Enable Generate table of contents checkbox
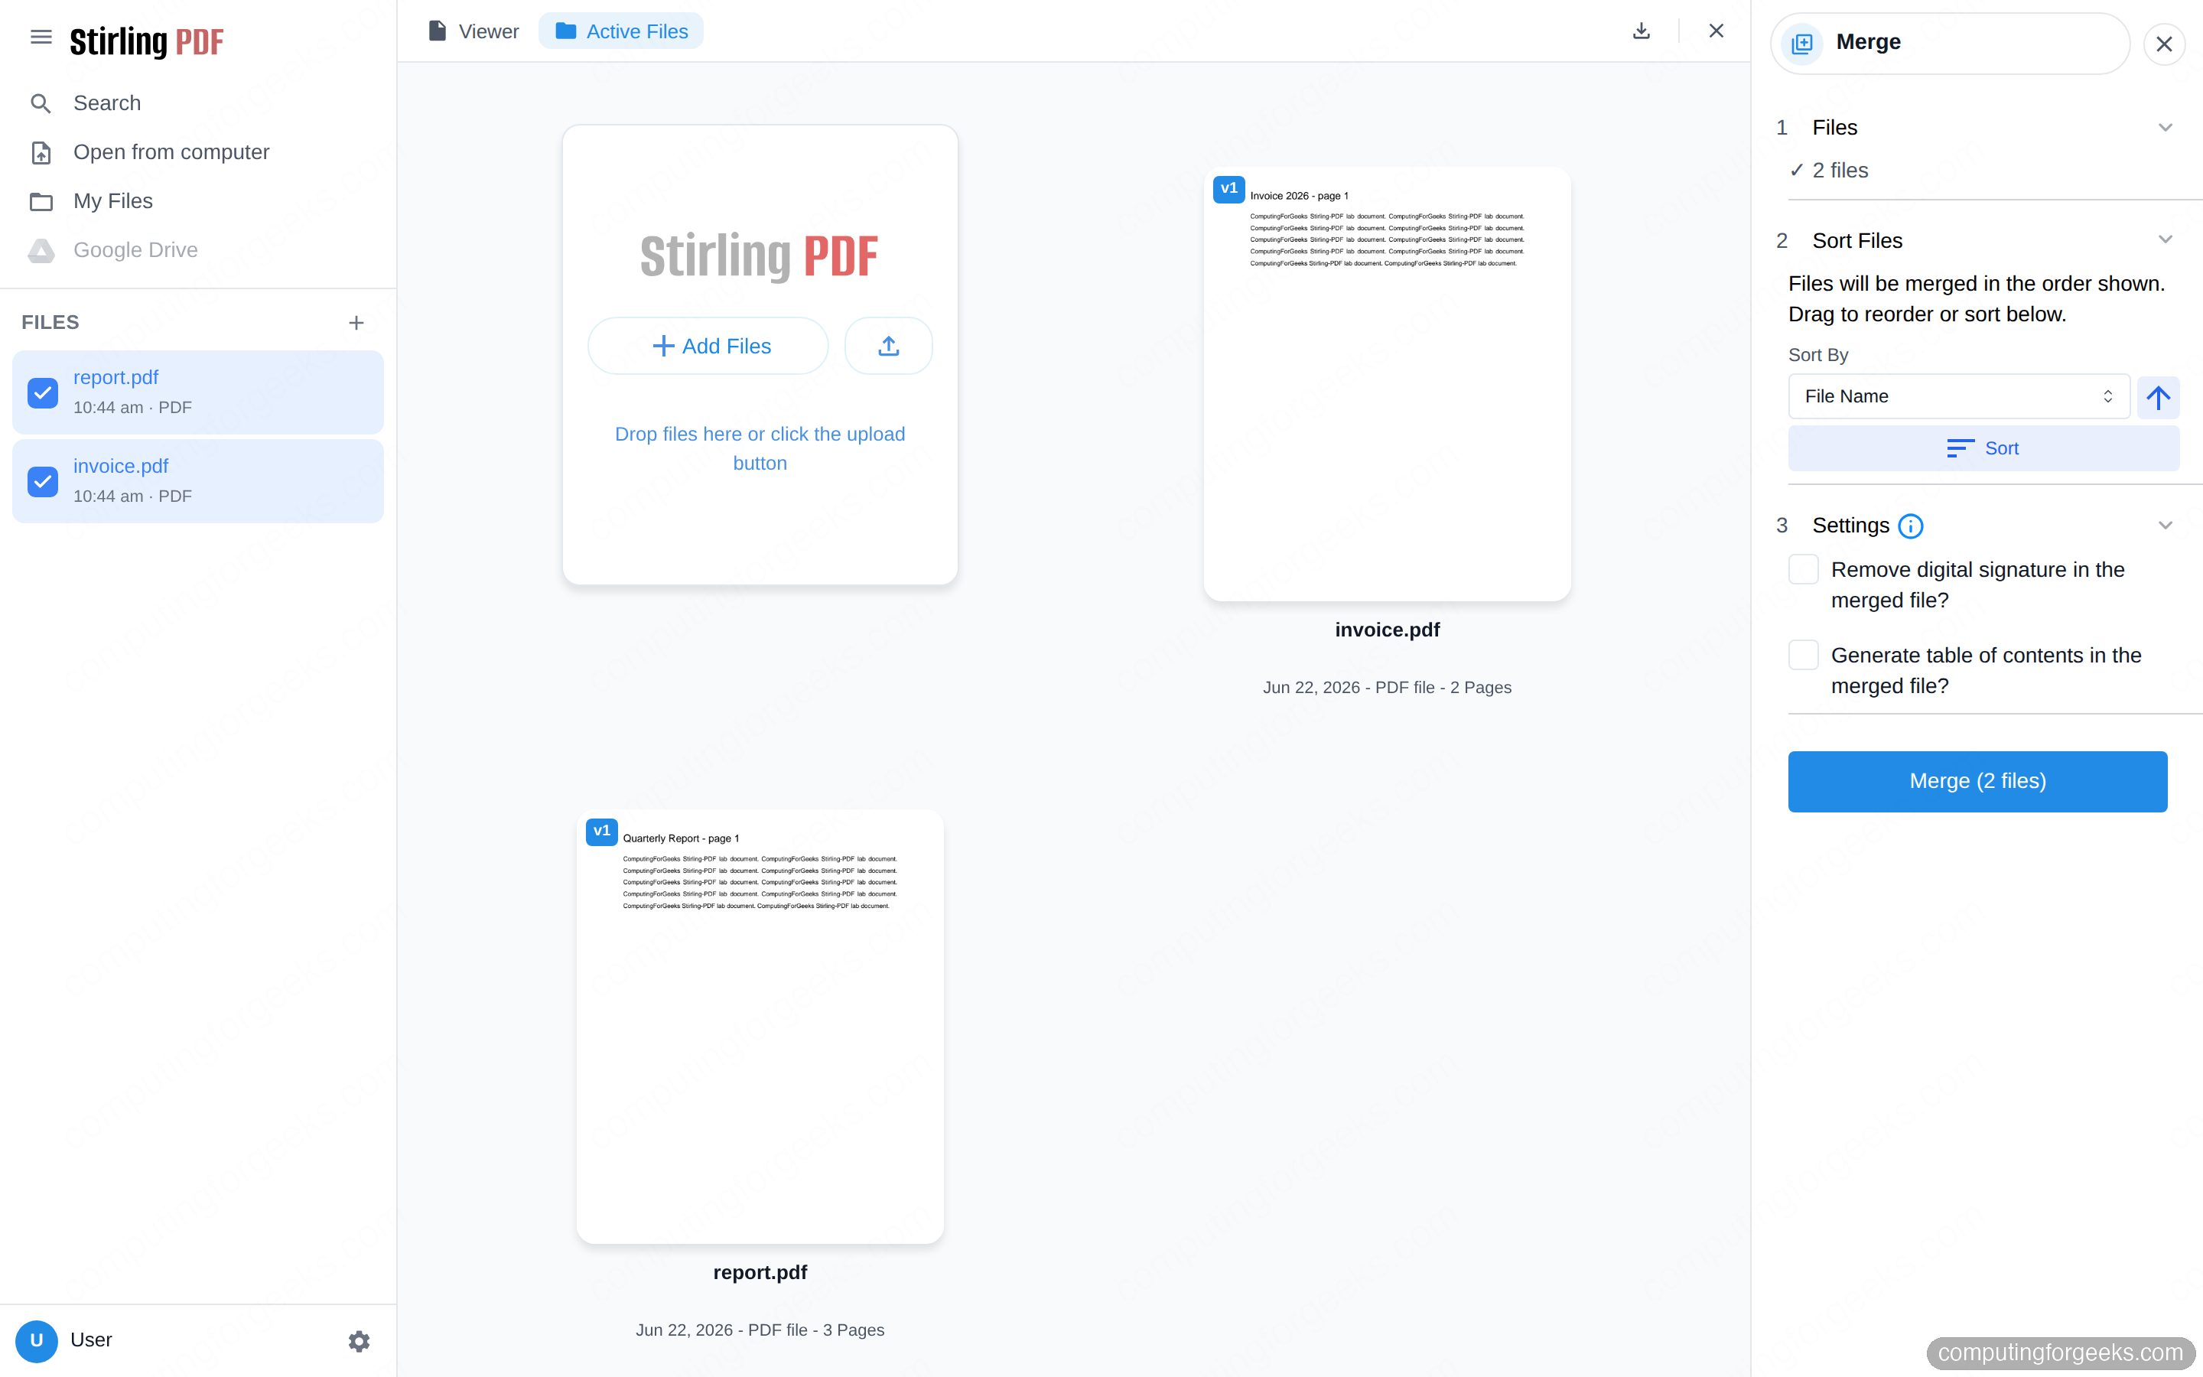 1804,655
